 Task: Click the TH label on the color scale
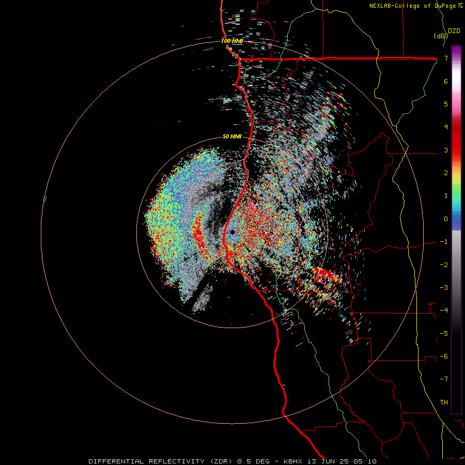point(444,402)
